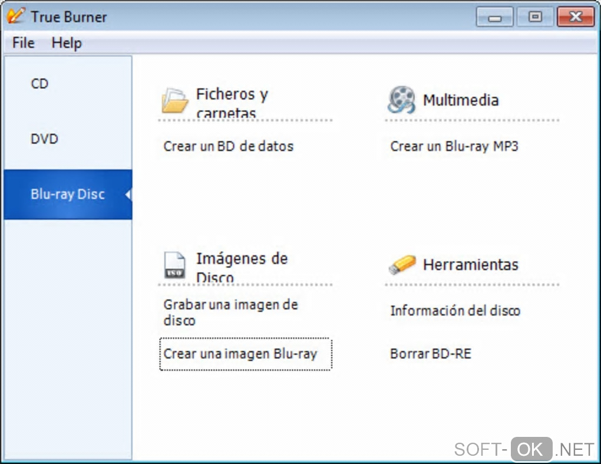Click the folder icon beside Ficheros y carpetas
The image size is (601, 464).
175,100
